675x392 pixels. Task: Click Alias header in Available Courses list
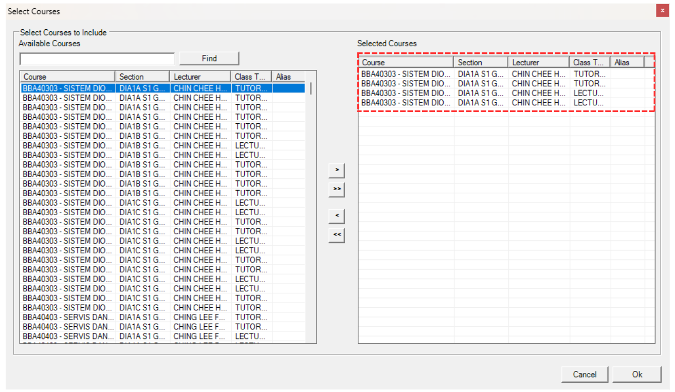(288, 77)
